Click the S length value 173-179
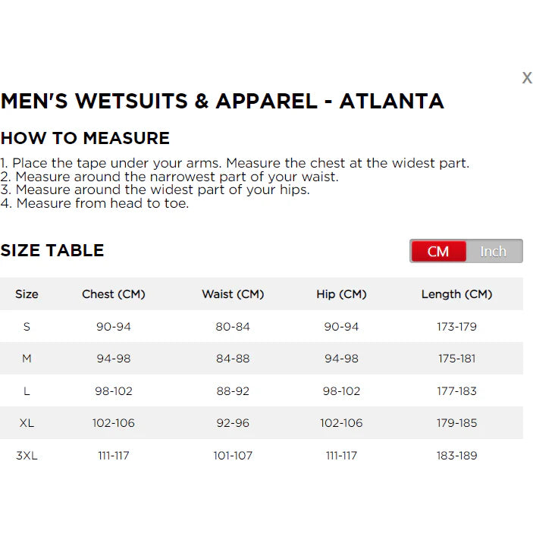 456,327
